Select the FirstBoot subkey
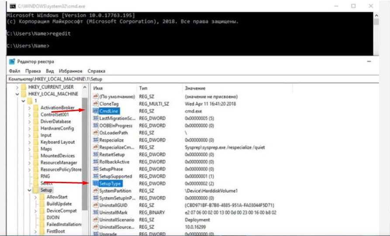390x236 pixels. pos(56,231)
